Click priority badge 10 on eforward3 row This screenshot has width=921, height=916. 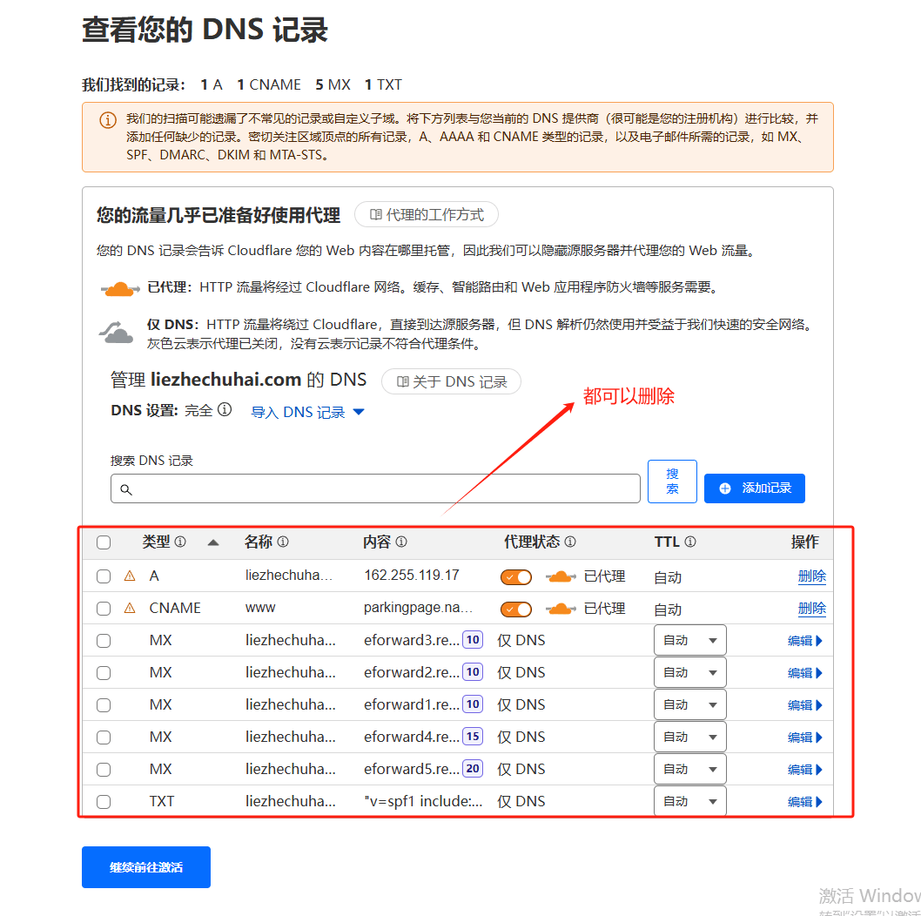473,639
